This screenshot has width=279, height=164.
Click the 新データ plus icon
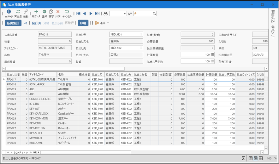[36, 12]
